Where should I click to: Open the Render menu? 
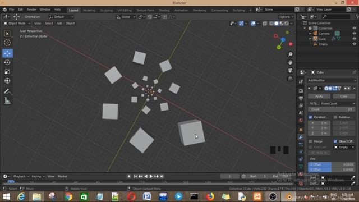click(x=31, y=10)
